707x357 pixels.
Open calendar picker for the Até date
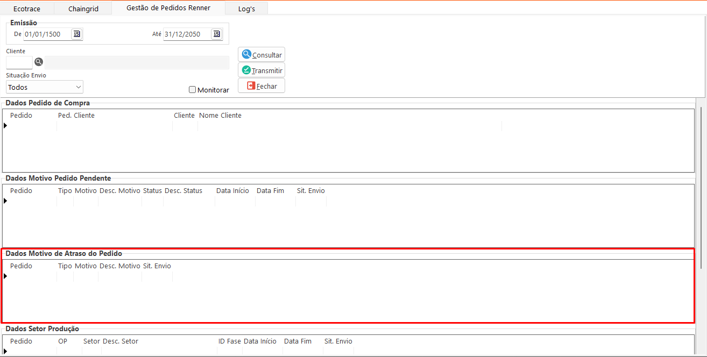point(216,34)
